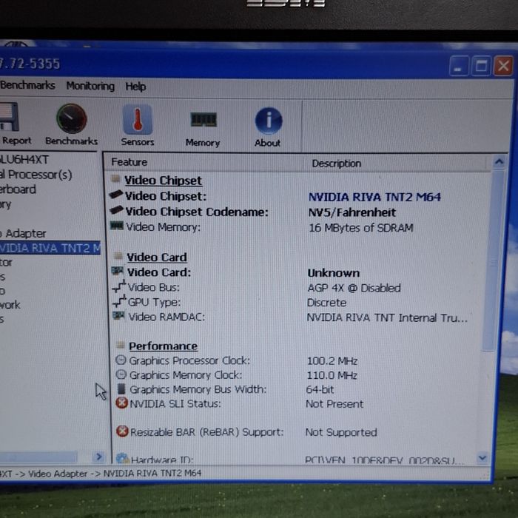Select the Unknown video card value
This screenshot has height=518, width=518.
tap(333, 273)
